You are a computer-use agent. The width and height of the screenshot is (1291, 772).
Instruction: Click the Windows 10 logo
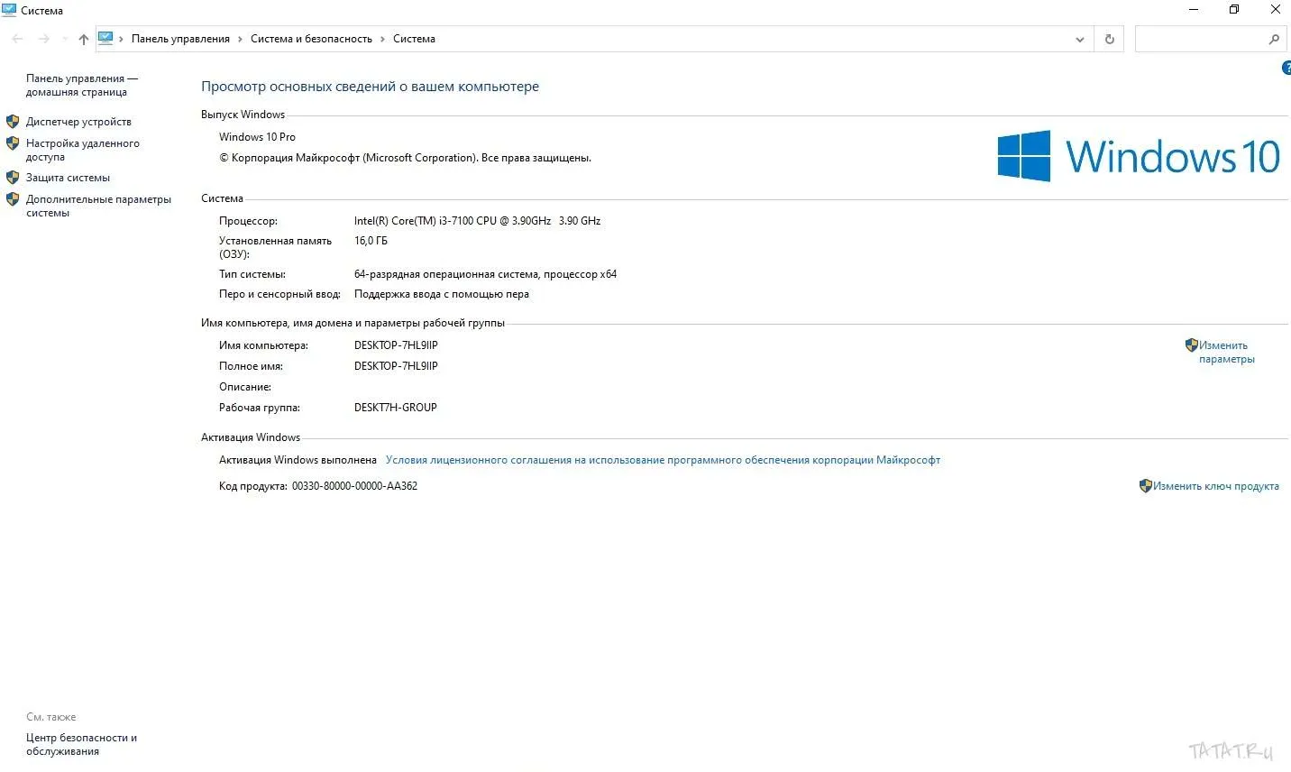click(x=1139, y=156)
